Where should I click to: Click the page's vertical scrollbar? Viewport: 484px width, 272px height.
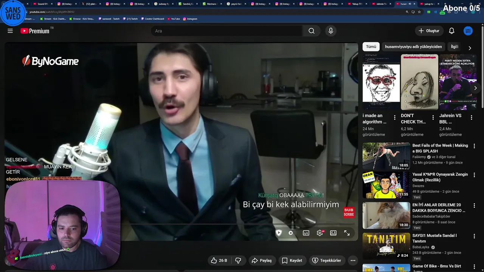(x=482, y=68)
